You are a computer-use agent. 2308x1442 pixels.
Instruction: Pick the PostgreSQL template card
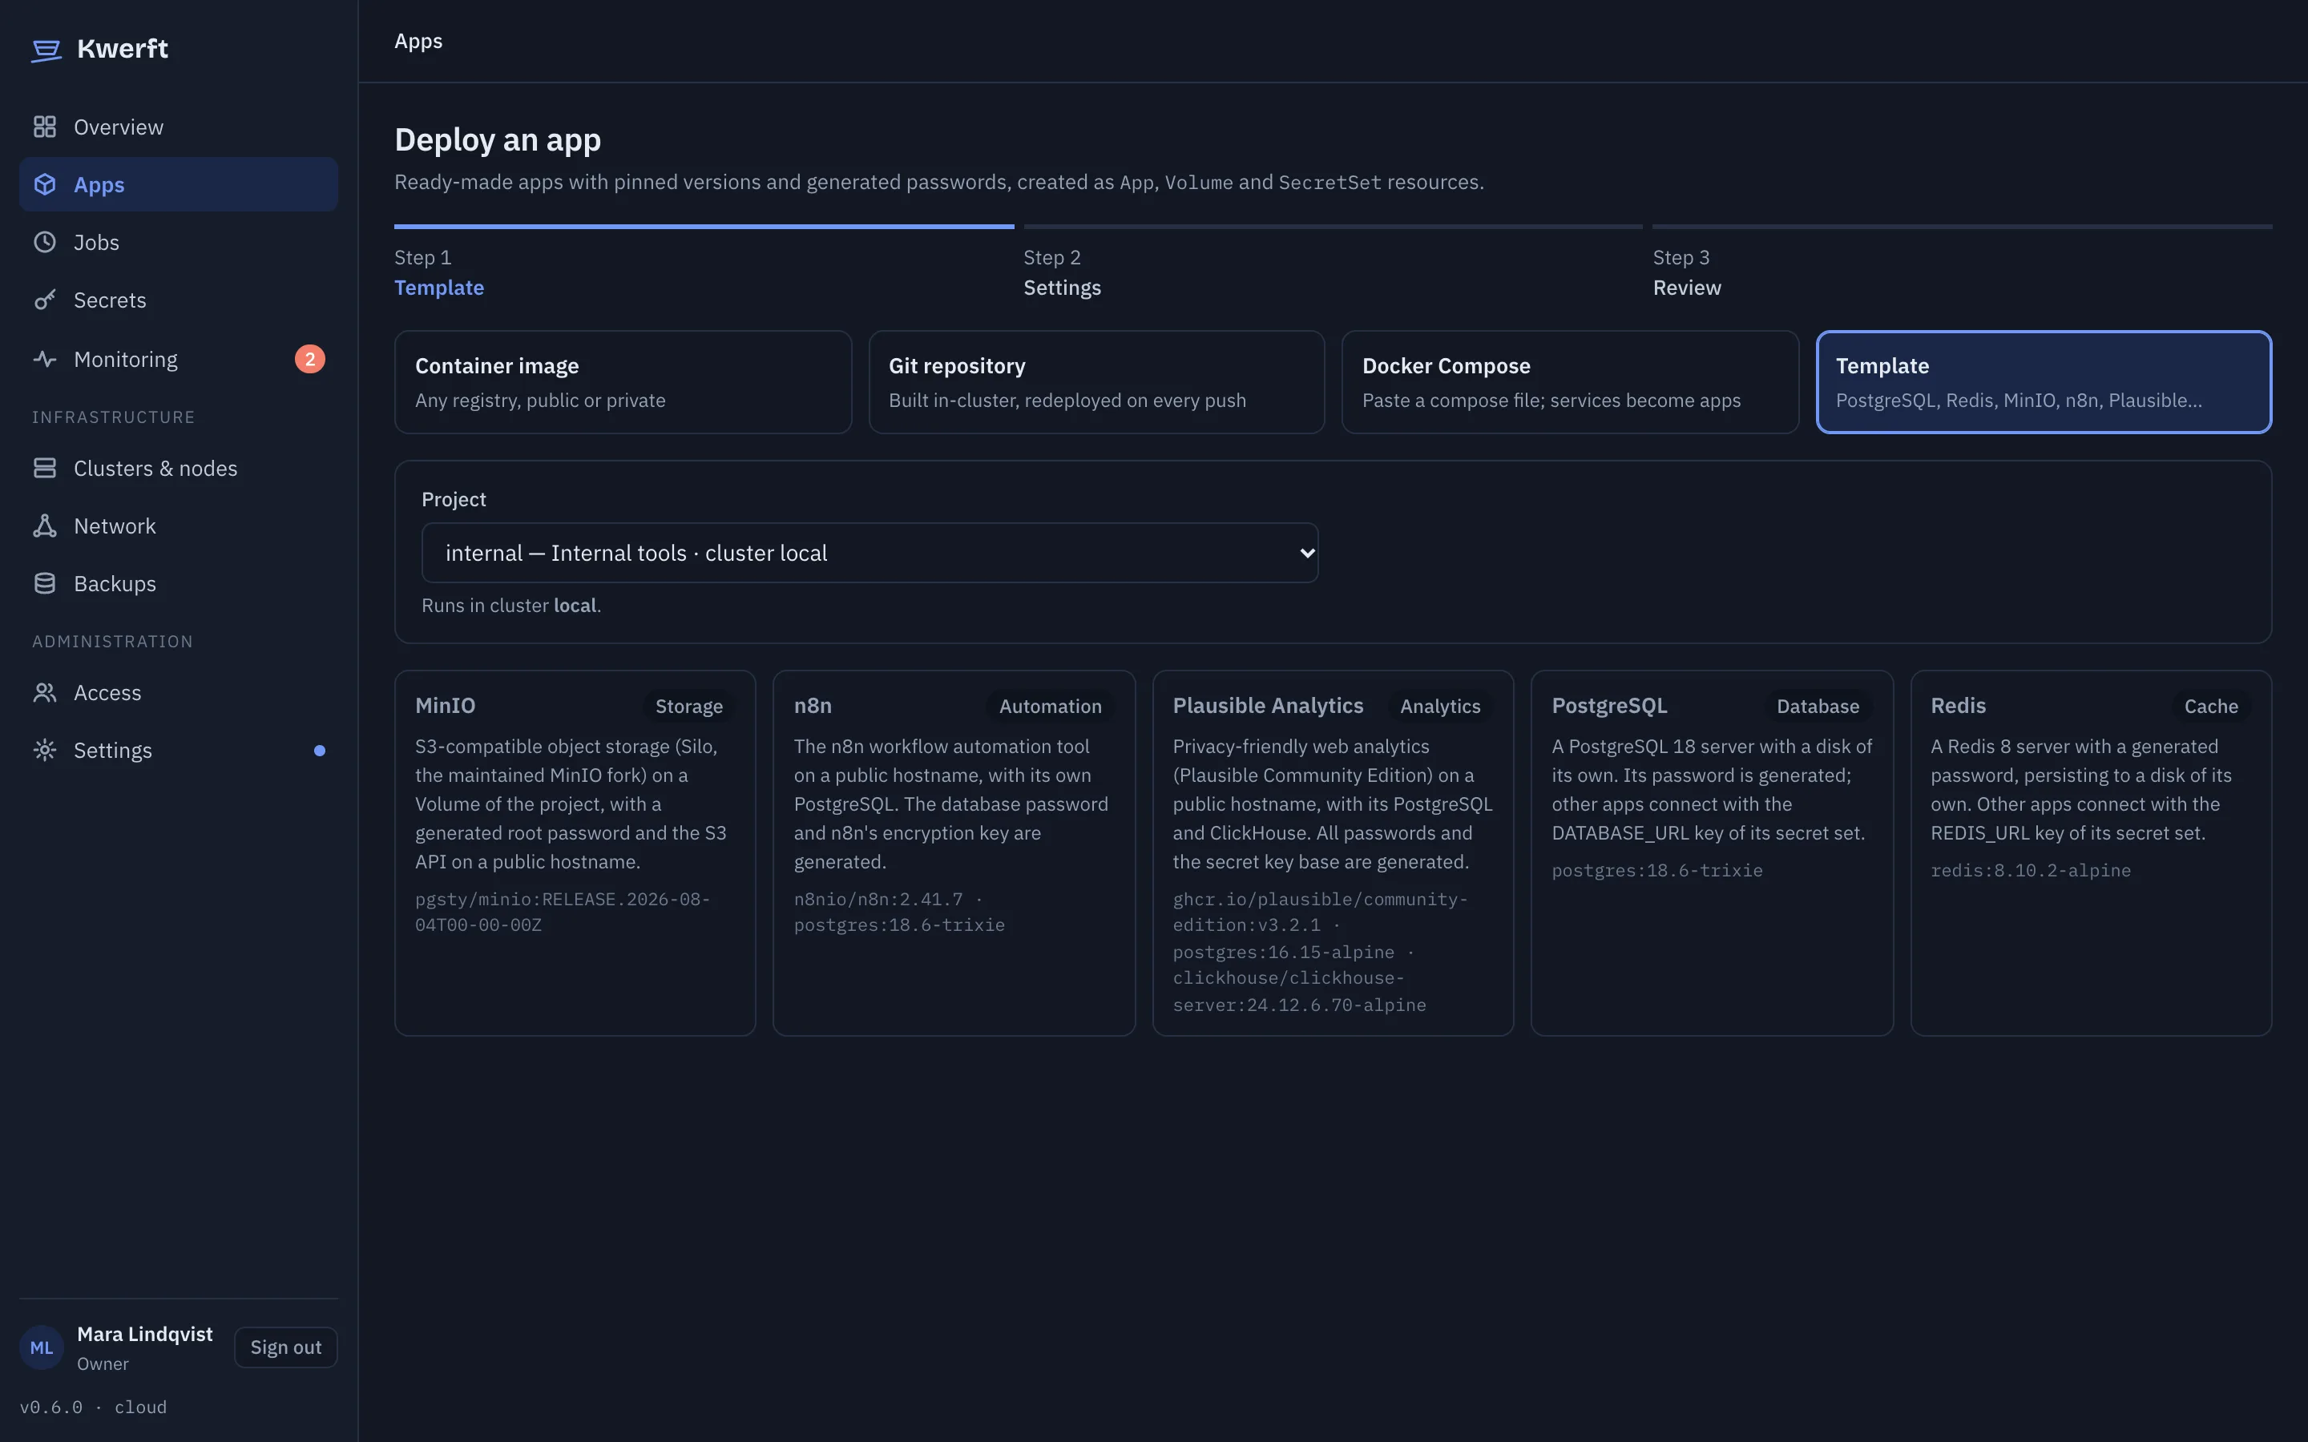[1712, 852]
